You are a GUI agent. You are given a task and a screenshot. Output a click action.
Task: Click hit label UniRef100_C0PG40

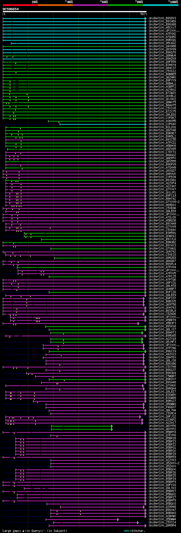pos(162,124)
